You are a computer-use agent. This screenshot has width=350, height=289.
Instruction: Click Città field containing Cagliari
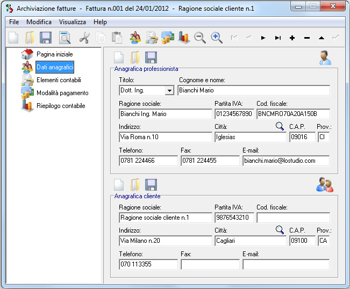[x=251, y=241]
